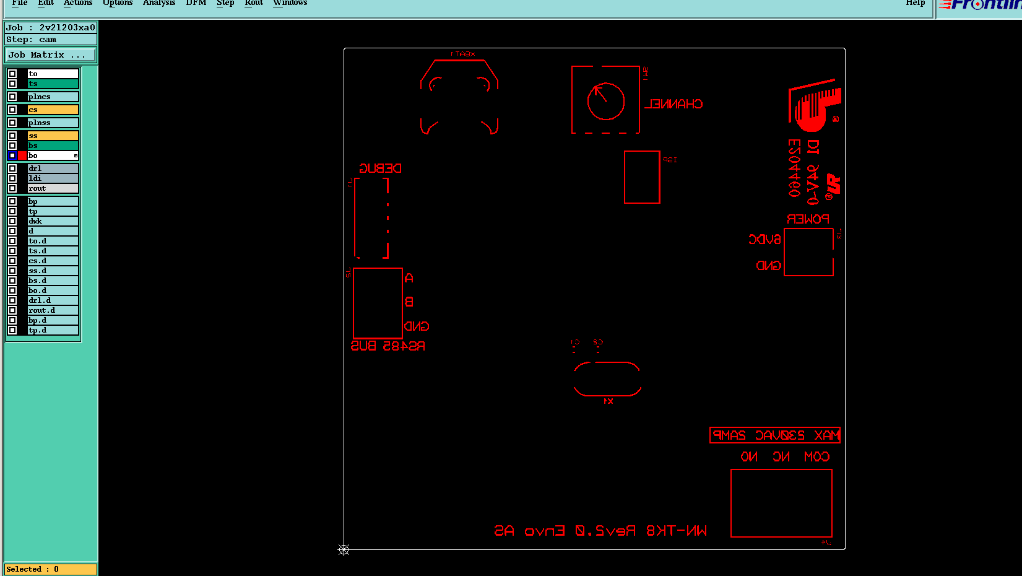Select the 'tp' layer name
This screenshot has height=576, width=1022.
pos(53,211)
